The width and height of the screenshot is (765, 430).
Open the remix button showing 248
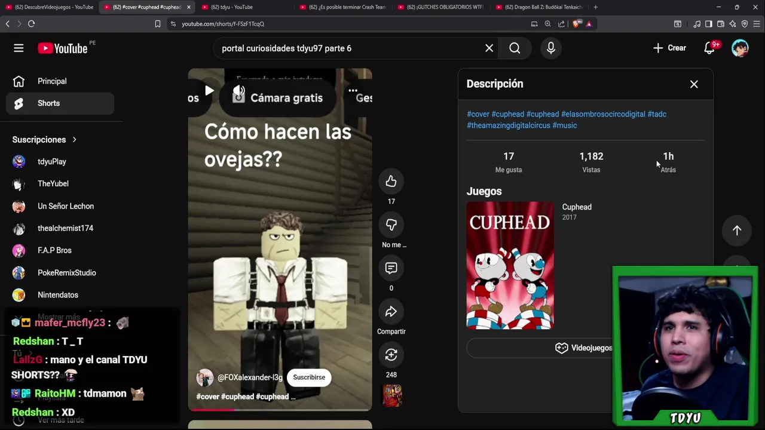click(x=391, y=355)
